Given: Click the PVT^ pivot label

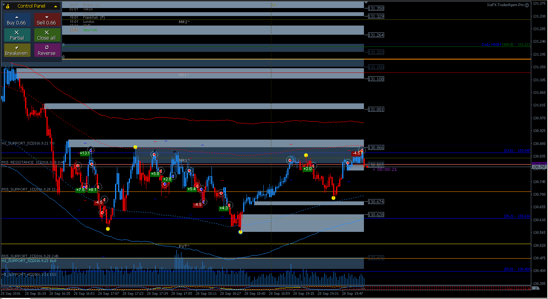Looking at the screenshot, I should tap(184, 246).
